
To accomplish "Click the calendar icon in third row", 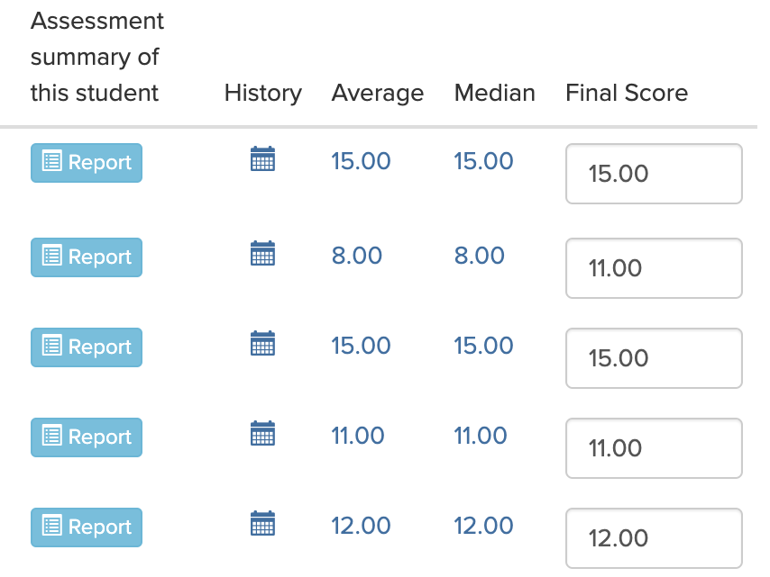I will coord(262,345).
